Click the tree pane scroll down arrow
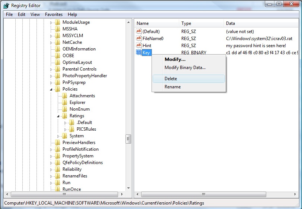The image size is (302, 209). (x=128, y=188)
